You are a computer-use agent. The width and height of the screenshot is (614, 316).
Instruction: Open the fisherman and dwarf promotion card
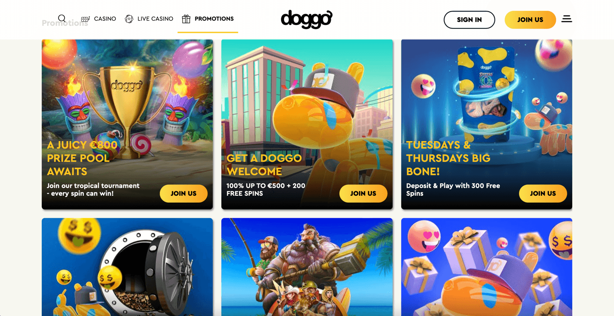(x=307, y=267)
